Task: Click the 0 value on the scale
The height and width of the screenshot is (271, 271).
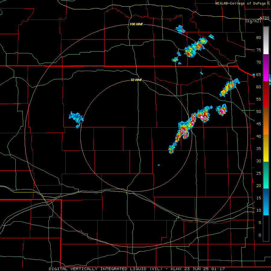Action: point(260,235)
